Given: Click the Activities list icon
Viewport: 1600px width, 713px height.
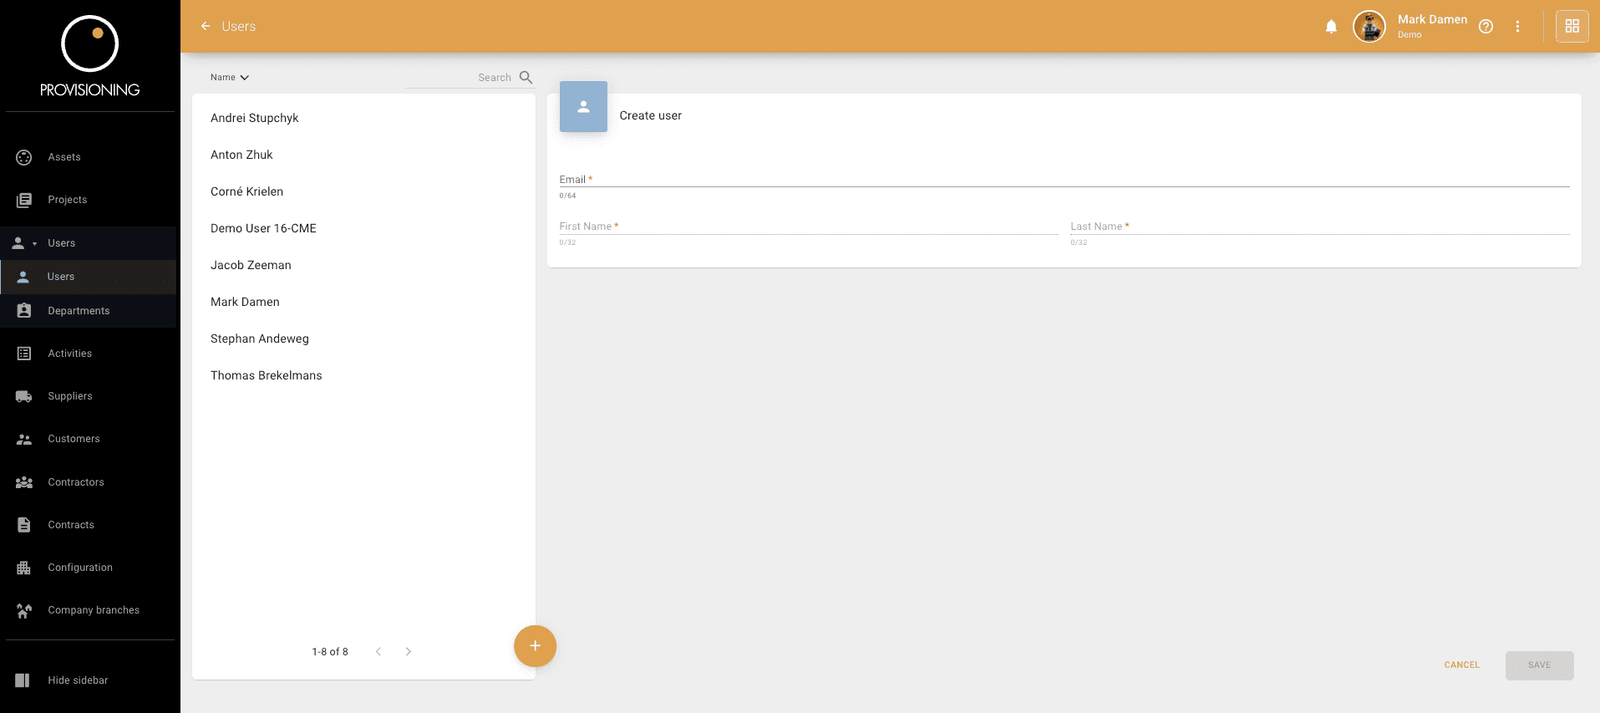Looking at the screenshot, I should tap(24, 354).
